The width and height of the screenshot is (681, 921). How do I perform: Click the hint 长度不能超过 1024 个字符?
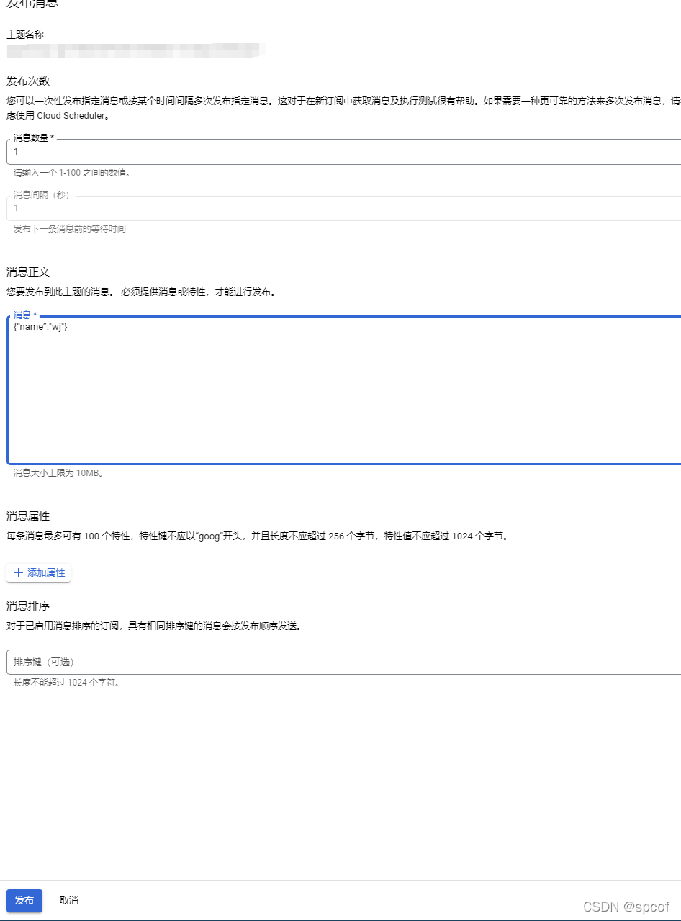coord(67,683)
